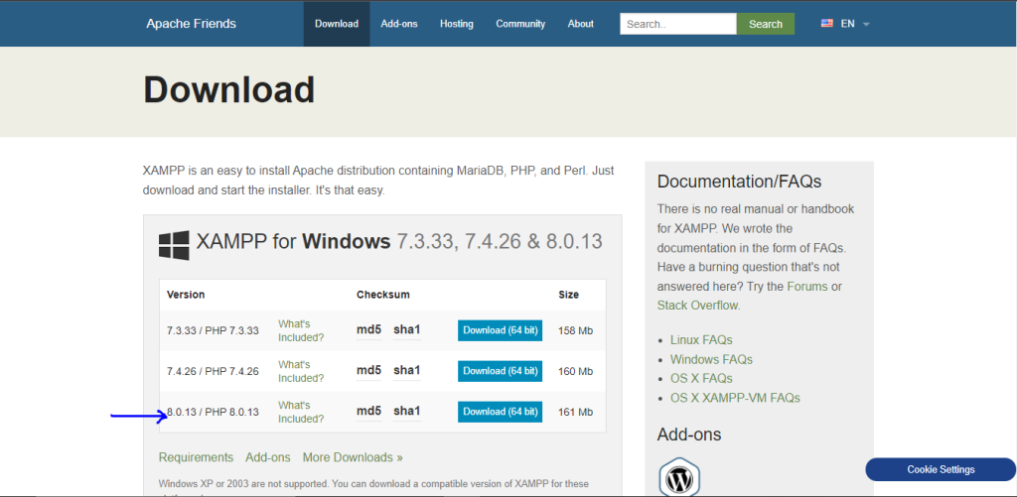Viewport: 1017px width, 497px height.
Task: Select the 8.0.13 / PHP 8.0.13 version text
Action: pos(213,412)
